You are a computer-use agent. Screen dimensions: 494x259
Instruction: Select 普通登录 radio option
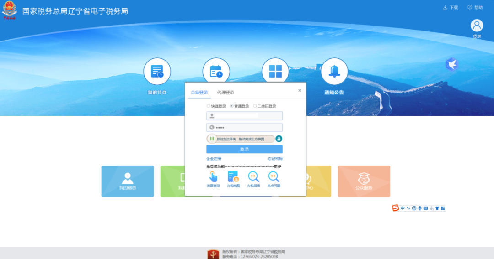point(232,106)
